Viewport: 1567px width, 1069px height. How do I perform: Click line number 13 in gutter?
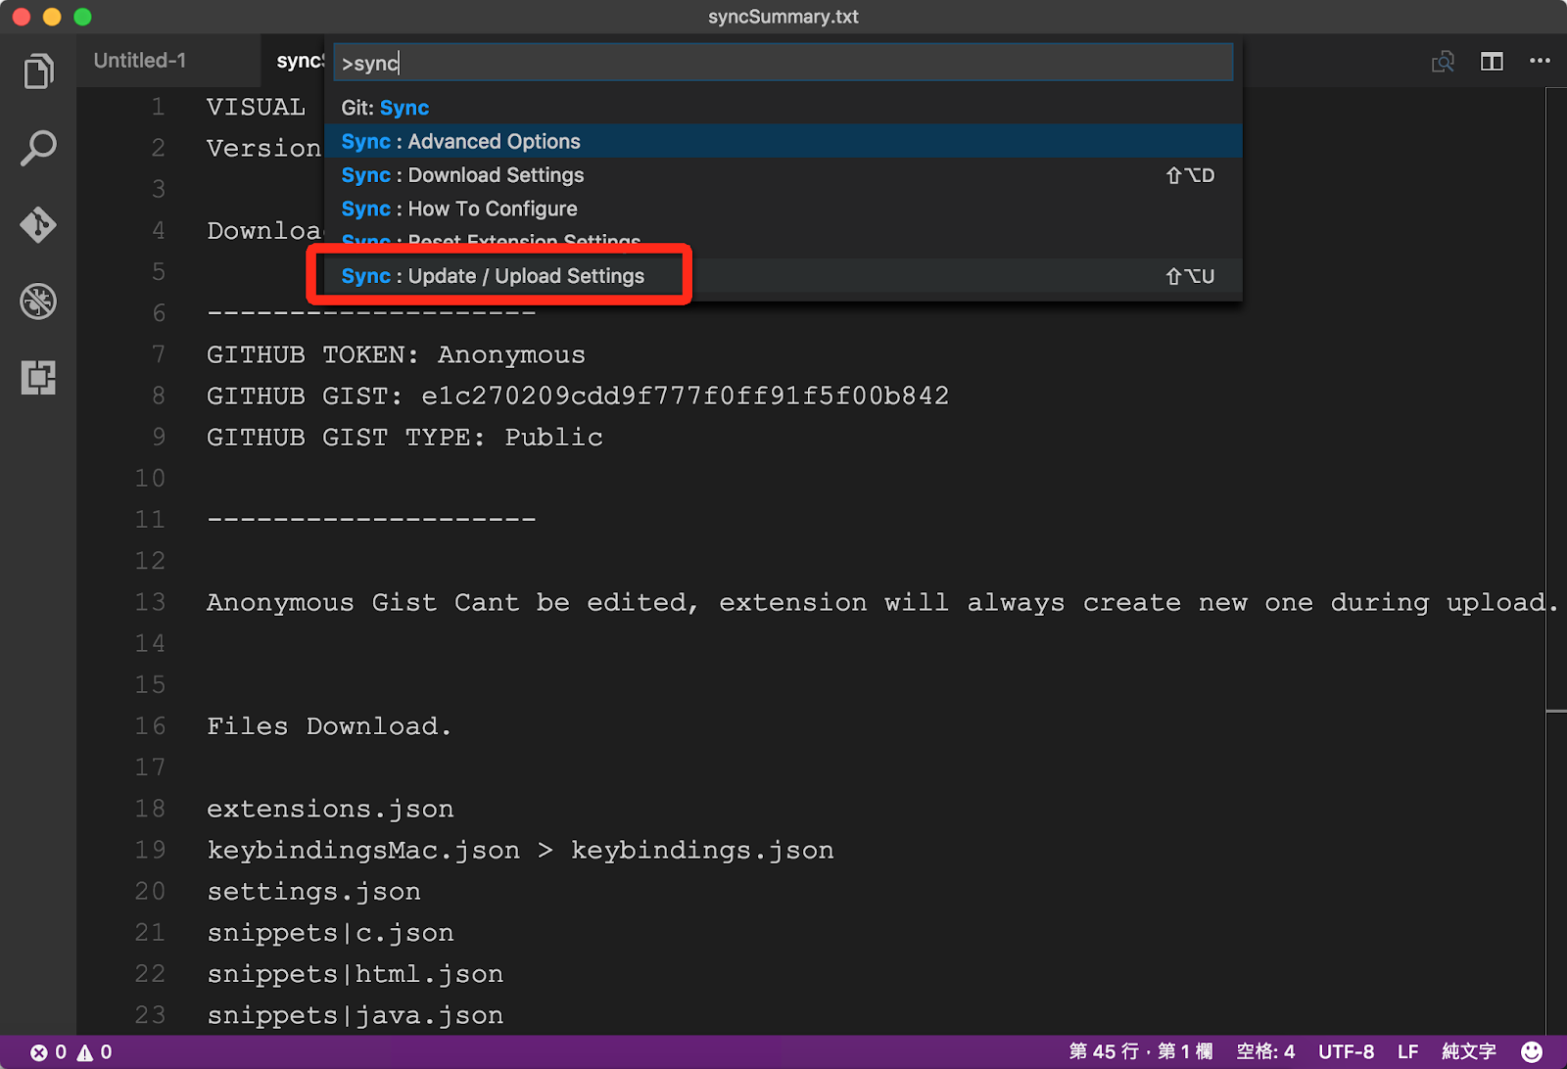click(x=150, y=602)
